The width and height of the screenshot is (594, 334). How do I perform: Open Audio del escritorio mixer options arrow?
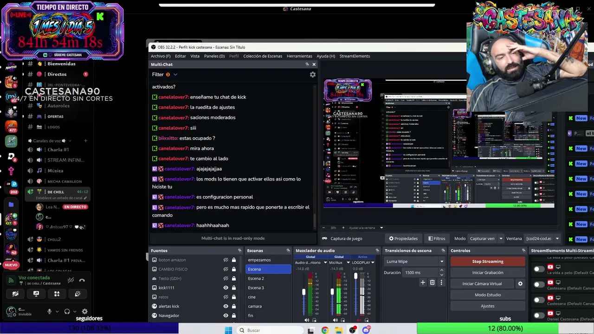pos(325,263)
